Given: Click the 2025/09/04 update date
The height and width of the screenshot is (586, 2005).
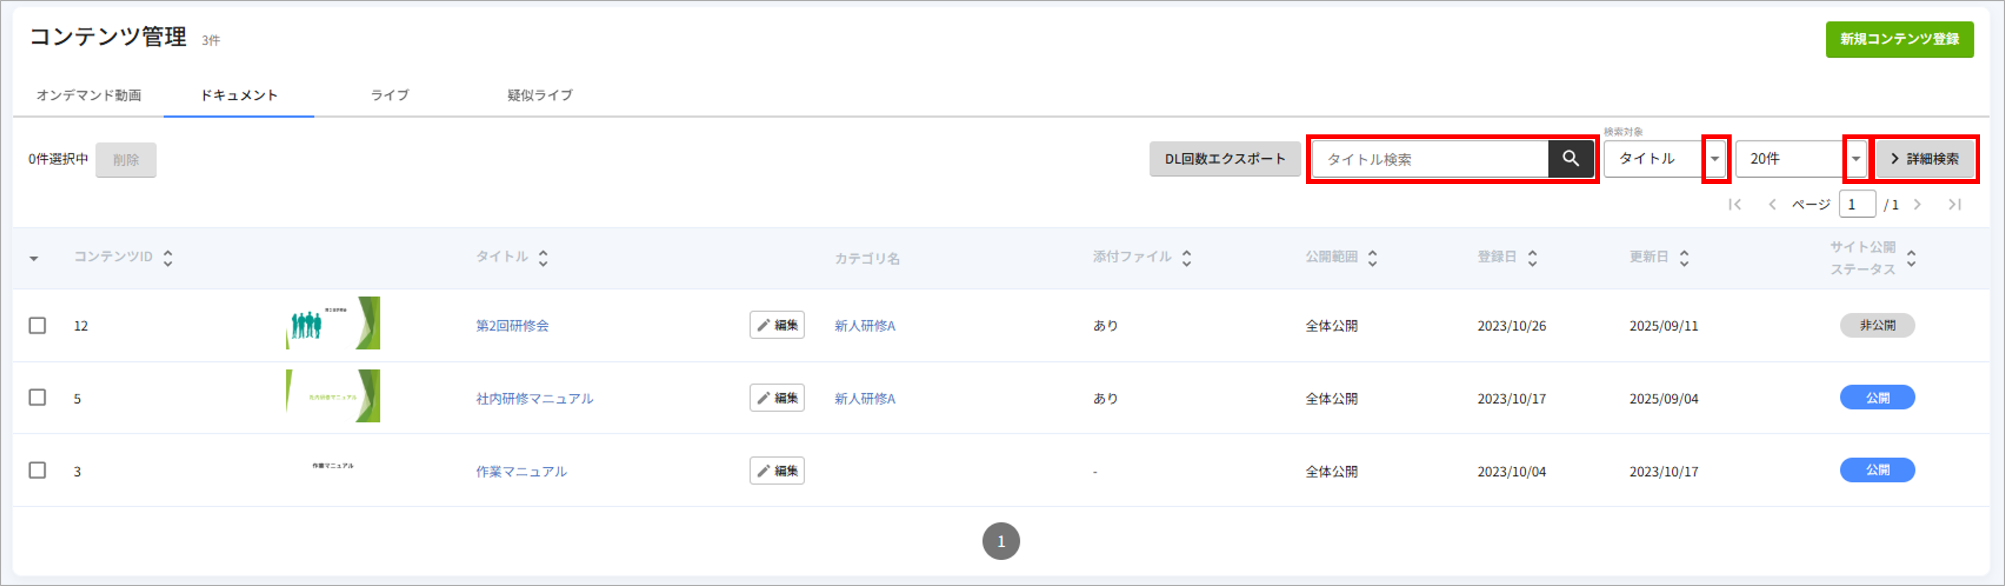Looking at the screenshot, I should (1664, 399).
